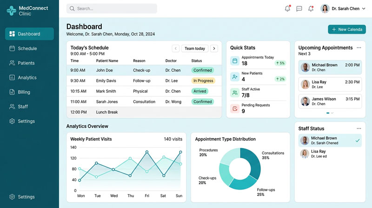Screen dimensions: 372x208
Task: Click the 7/8 Staff Active value
Action: 246,95
